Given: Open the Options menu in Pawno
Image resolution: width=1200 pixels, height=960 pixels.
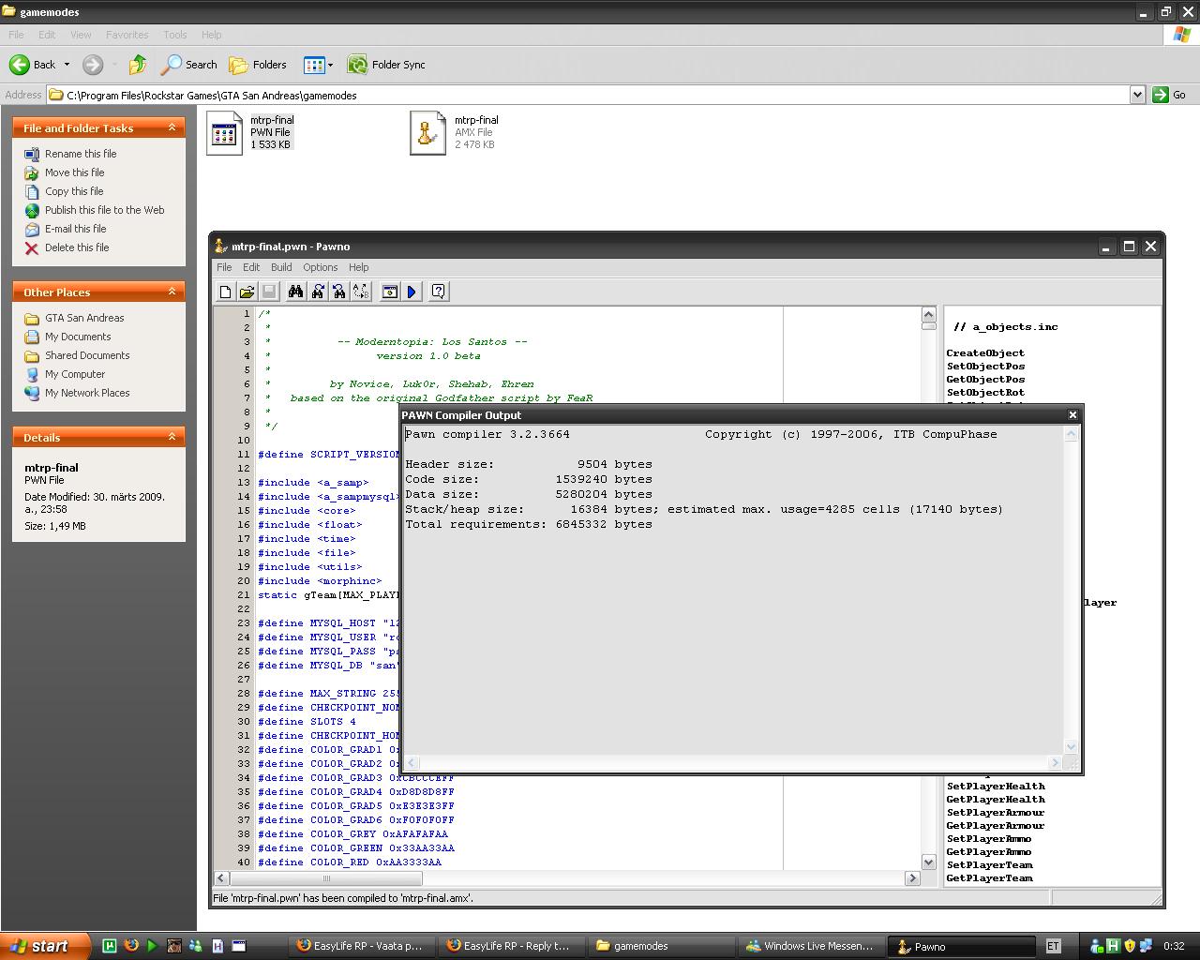Looking at the screenshot, I should [320, 267].
